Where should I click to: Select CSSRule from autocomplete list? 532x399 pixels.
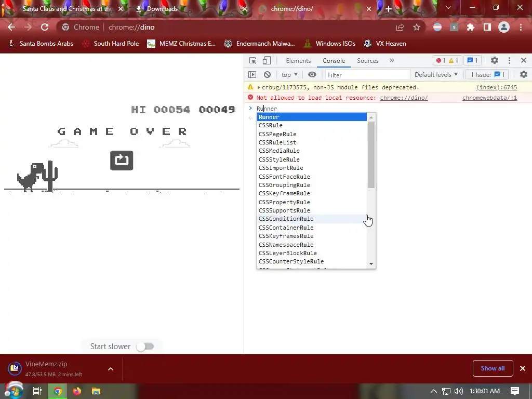312,126
